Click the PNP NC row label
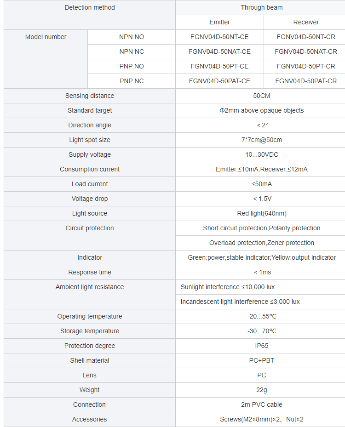Image resolution: width=345 pixels, height=427 pixels. (132, 81)
